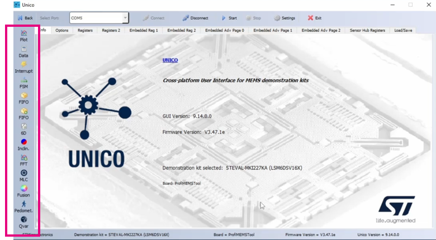Image resolution: width=436 pixels, height=240 pixels.
Task: Start data acquisition with Start
Action: [x=229, y=18]
